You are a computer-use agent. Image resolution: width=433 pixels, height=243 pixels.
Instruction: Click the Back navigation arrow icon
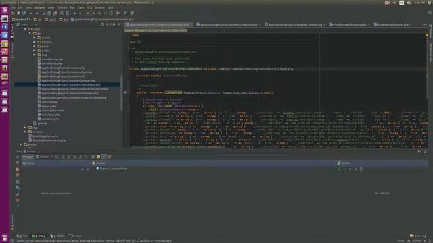[74, 13]
